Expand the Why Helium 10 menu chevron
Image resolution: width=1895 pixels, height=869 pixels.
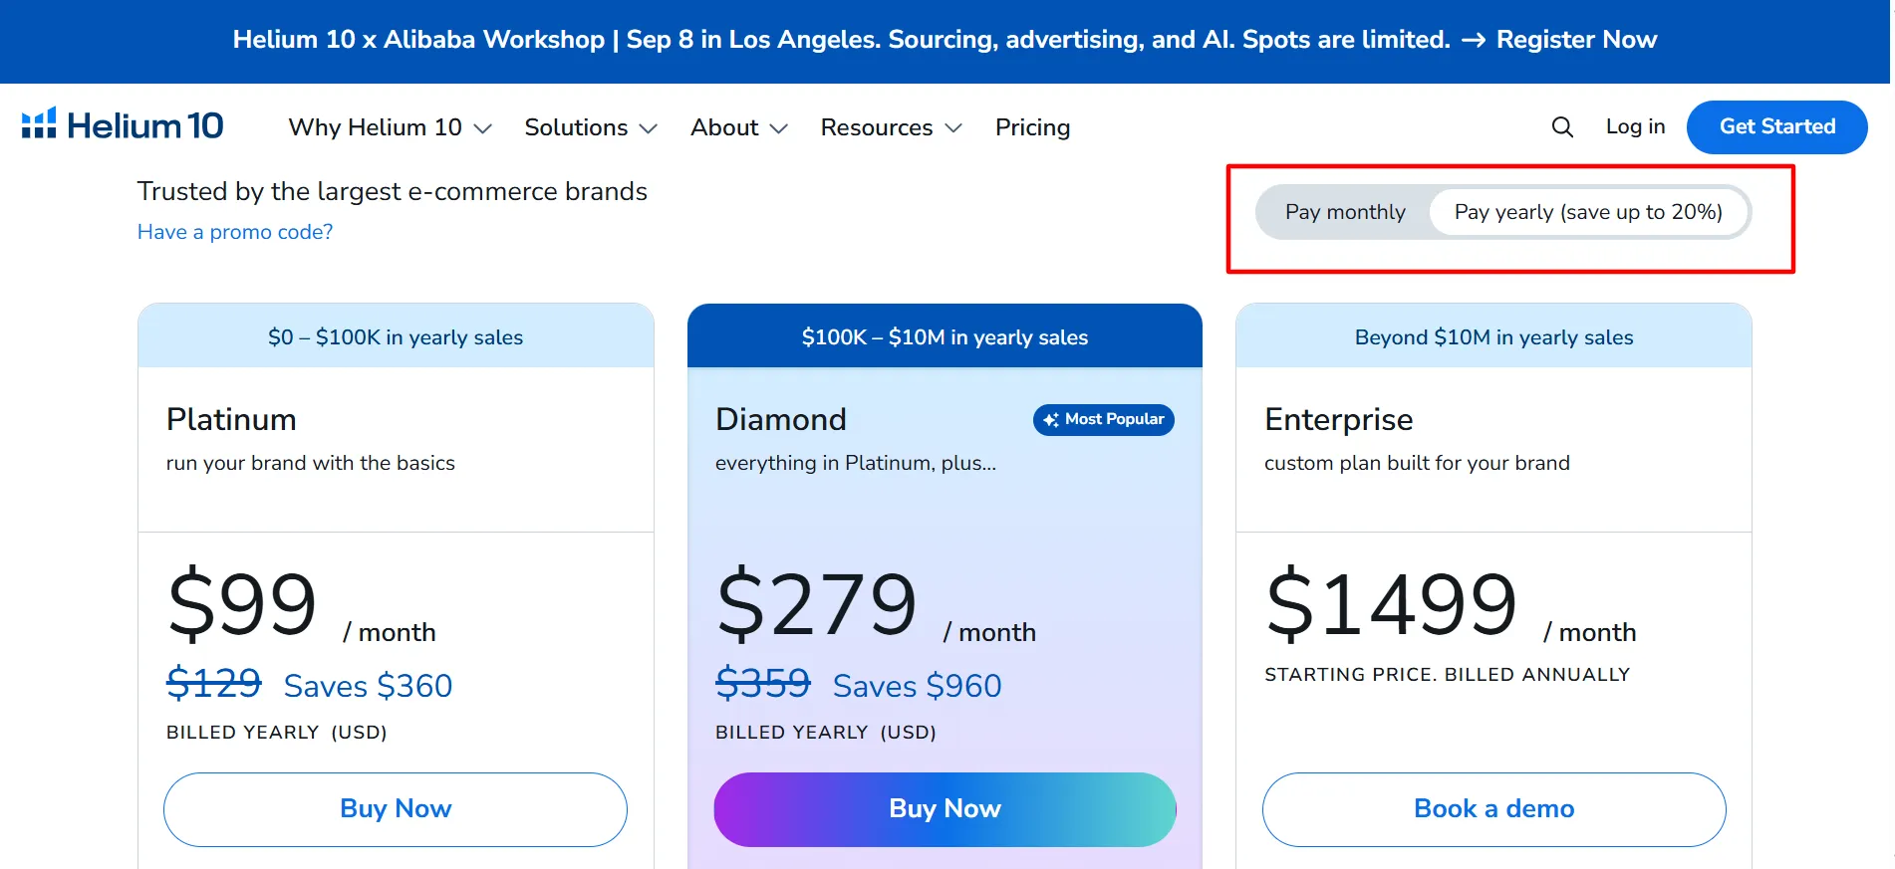click(483, 128)
